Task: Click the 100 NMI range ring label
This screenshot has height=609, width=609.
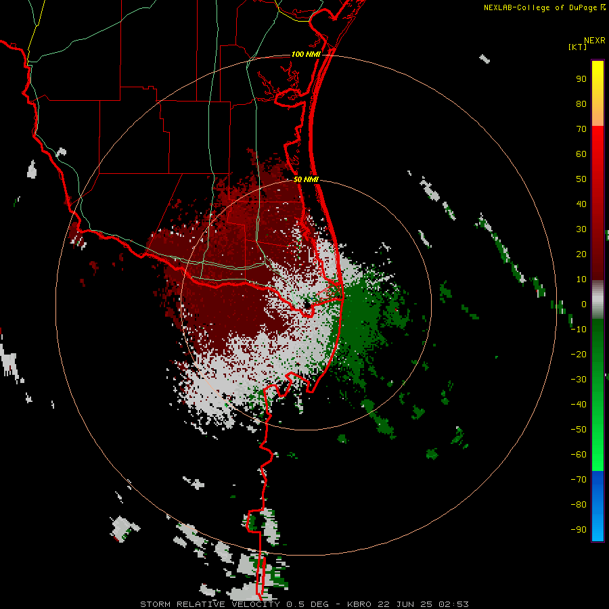Action: [306, 54]
